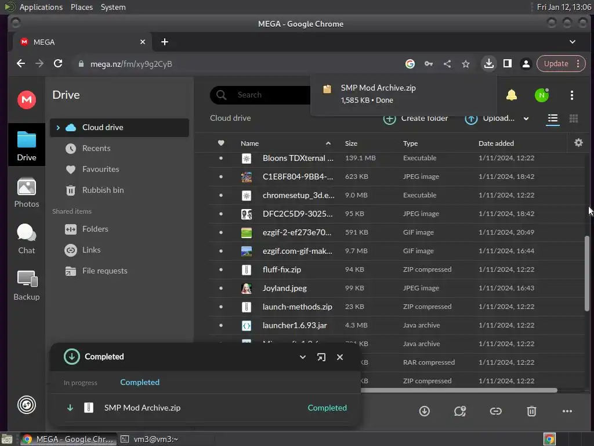Switch to Completed transfers tab
Viewport: 594px width, 446px height.
pos(140,382)
